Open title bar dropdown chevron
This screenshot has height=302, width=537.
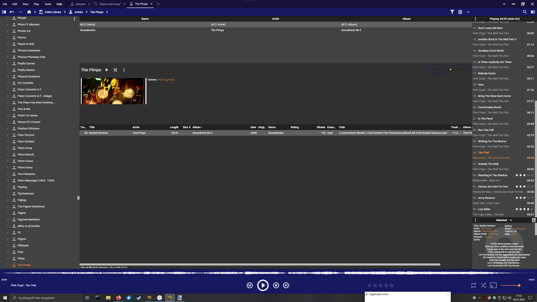pyautogui.click(x=504, y=4)
